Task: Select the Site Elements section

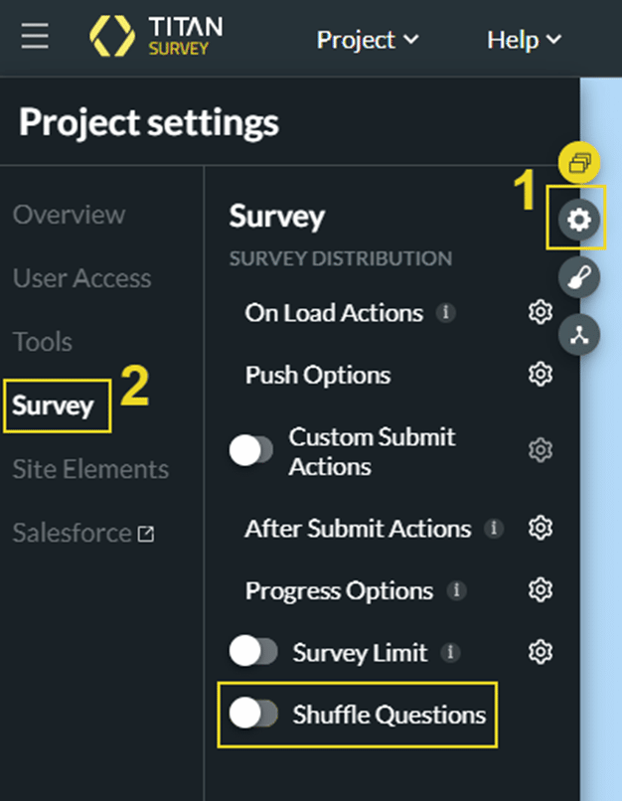Action: (x=90, y=469)
